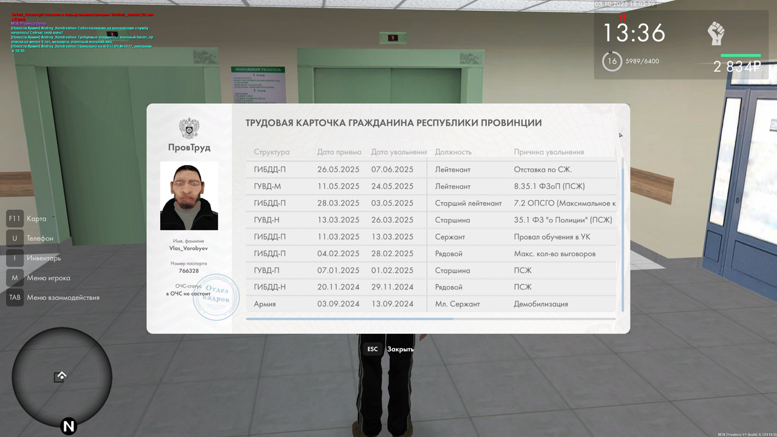Image resolution: width=777 pixels, height=437 pixels.
Task: Click the 5989/6400 experience counter
Action: pyautogui.click(x=642, y=61)
